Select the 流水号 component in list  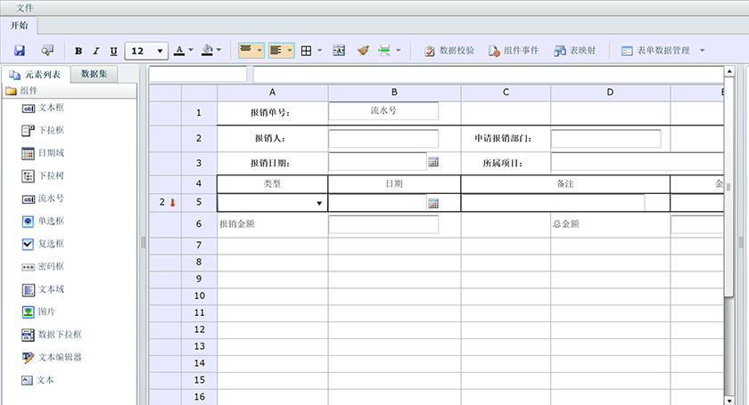(43, 198)
